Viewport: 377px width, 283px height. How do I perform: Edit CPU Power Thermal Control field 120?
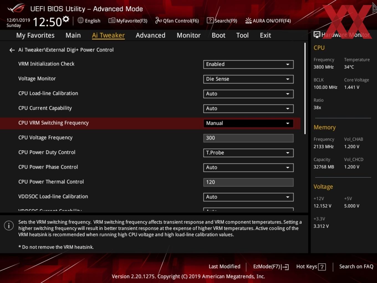[x=248, y=182]
